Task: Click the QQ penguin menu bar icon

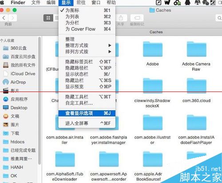Action: tap(187, 3)
